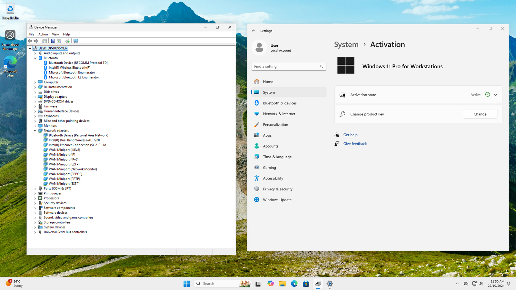This screenshot has width=516, height=290.
Task: Select WAN Miniport (PPPOE) adapter
Action: pyautogui.click(x=65, y=174)
